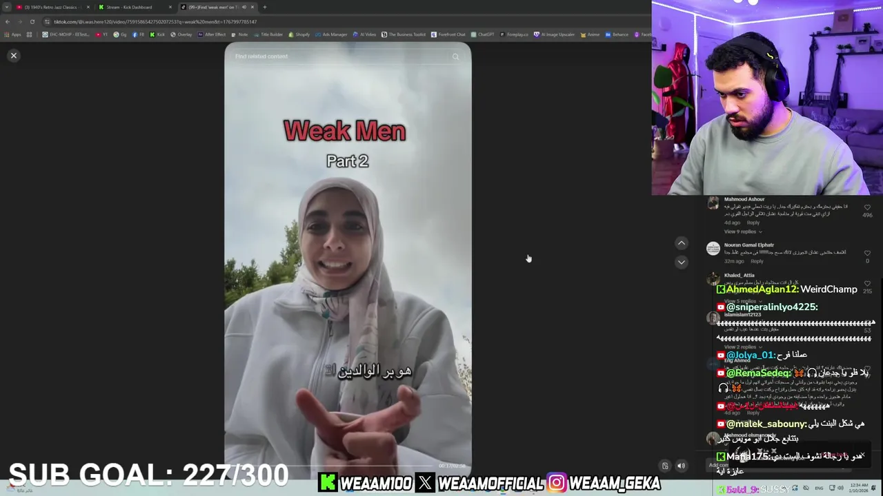Toggle the icon left of the speaker button
The width and height of the screenshot is (883, 496).
tap(665, 466)
